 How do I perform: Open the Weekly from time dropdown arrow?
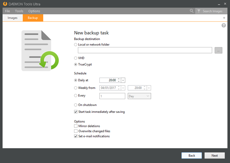pyautogui.click(x=149, y=88)
